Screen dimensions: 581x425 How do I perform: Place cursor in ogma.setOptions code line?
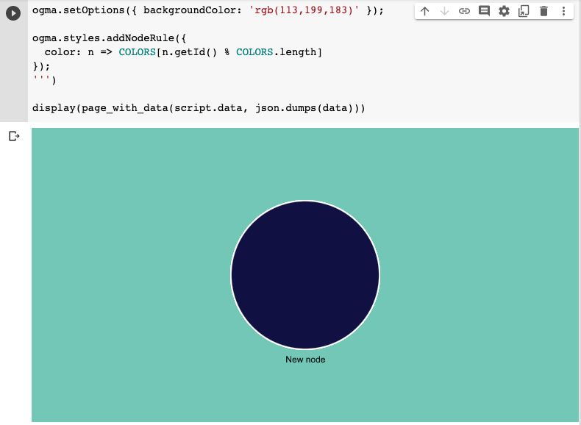click(x=208, y=10)
